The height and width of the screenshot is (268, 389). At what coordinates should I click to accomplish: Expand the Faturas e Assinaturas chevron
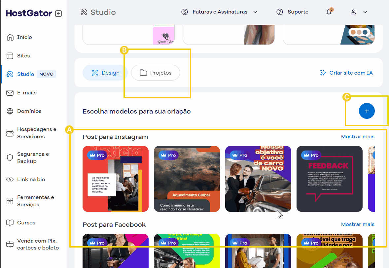pos(255,12)
